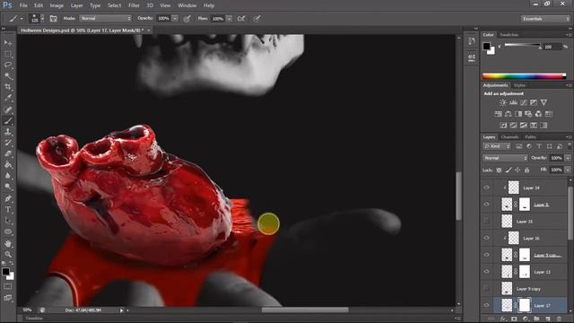The image size is (574, 323).
Task: Select the Pen tool
Action: (x=8, y=198)
